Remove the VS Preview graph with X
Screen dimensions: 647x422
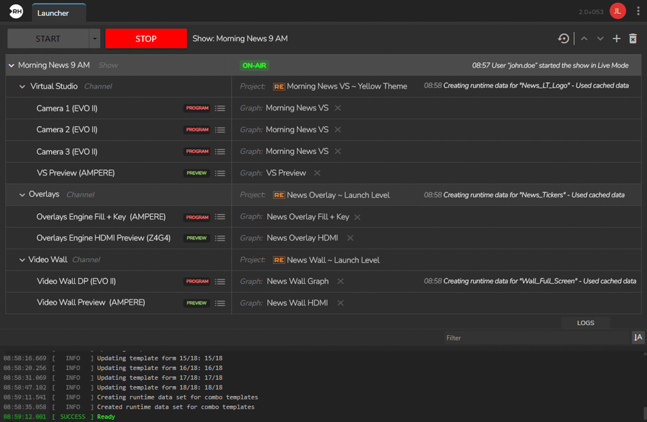pyautogui.click(x=317, y=173)
